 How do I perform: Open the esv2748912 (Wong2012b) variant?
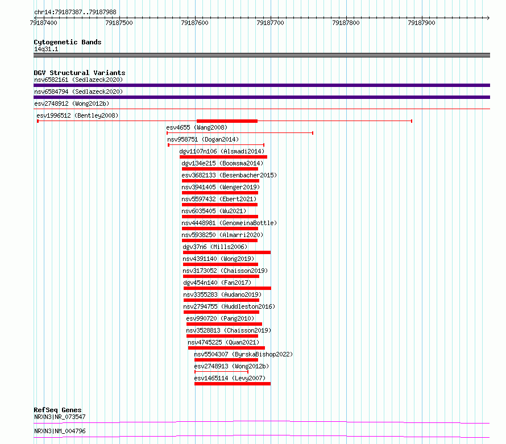pyautogui.click(x=72, y=103)
